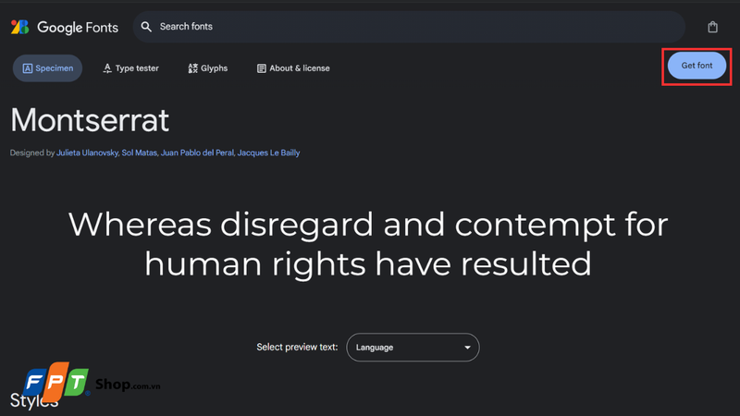Switch to the Specimen tab

pos(48,67)
